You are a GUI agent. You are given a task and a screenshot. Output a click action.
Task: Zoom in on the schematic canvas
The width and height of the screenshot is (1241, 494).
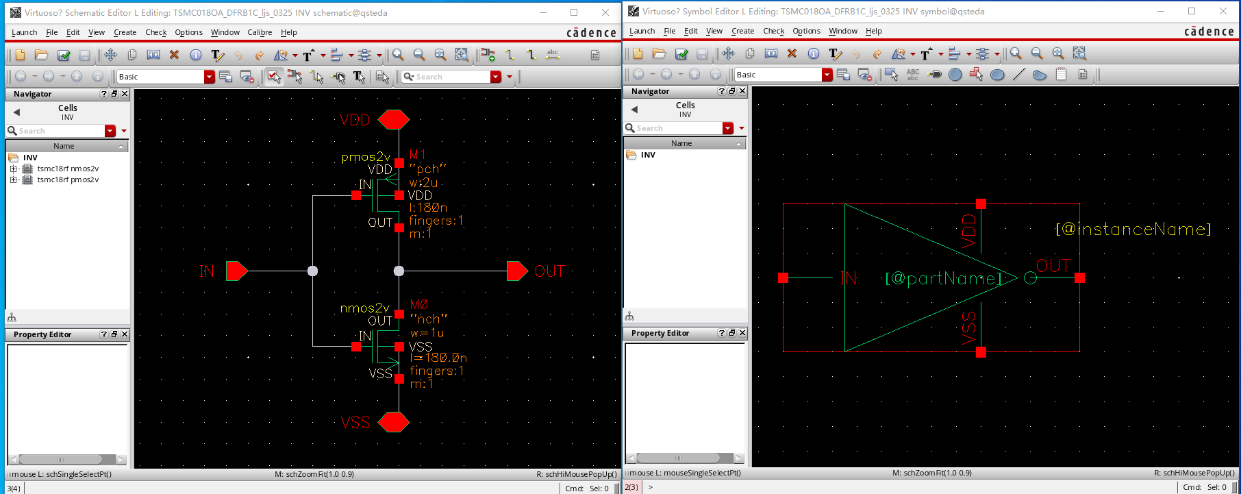pyautogui.click(x=398, y=55)
